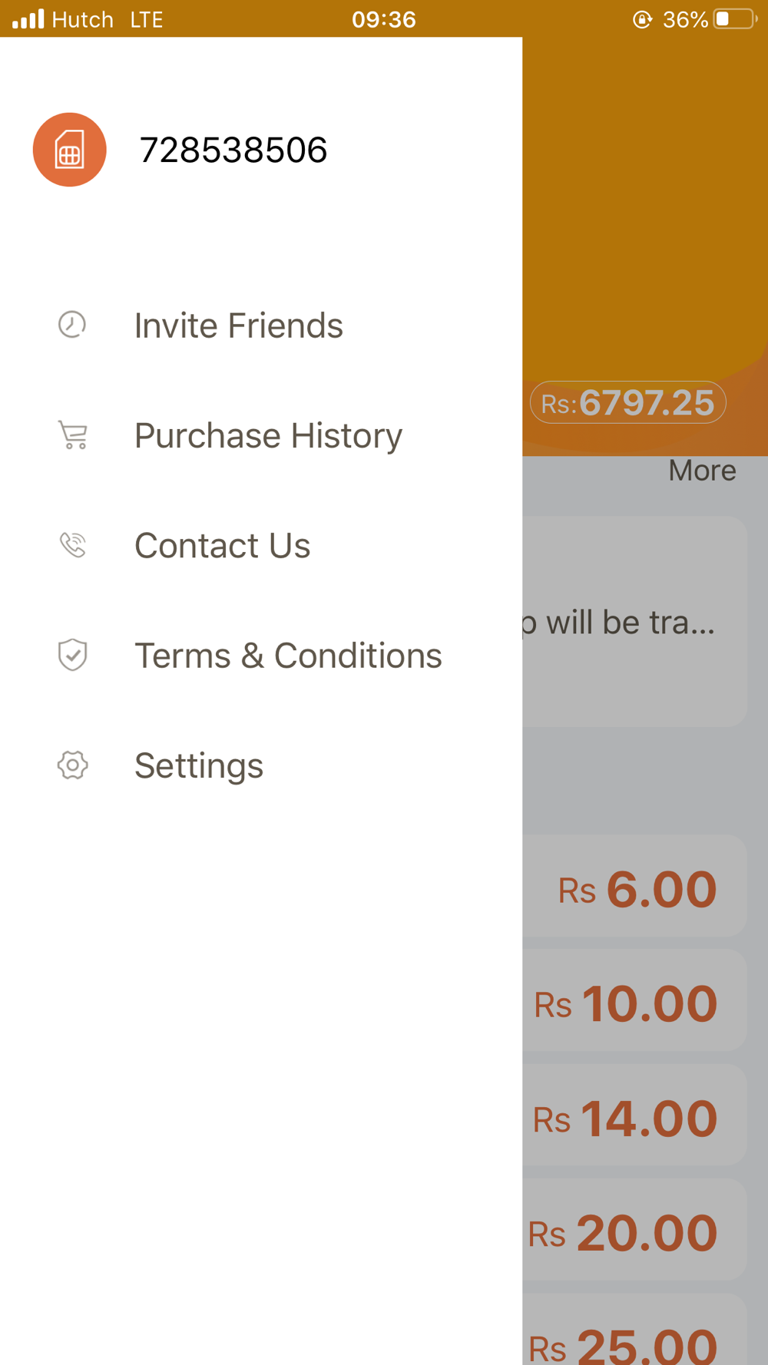Tap the orange SIM card avatar icon

(69, 150)
